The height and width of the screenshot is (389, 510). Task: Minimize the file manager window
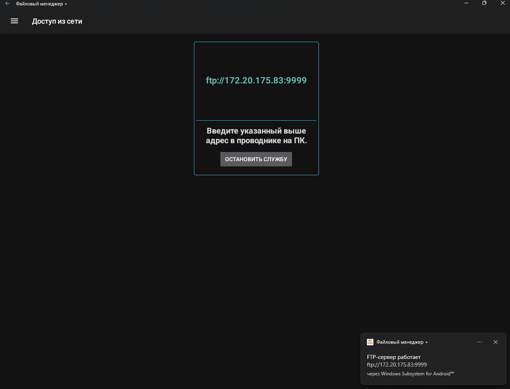[466, 3]
